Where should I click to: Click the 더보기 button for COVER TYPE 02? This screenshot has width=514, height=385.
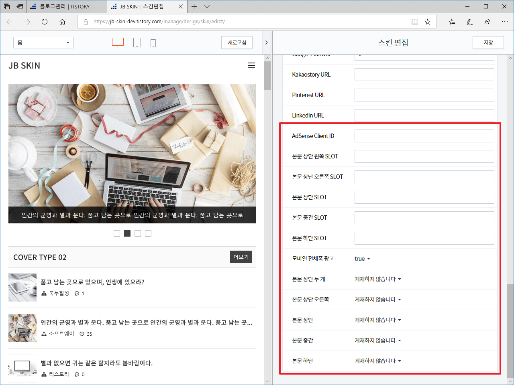(x=241, y=257)
